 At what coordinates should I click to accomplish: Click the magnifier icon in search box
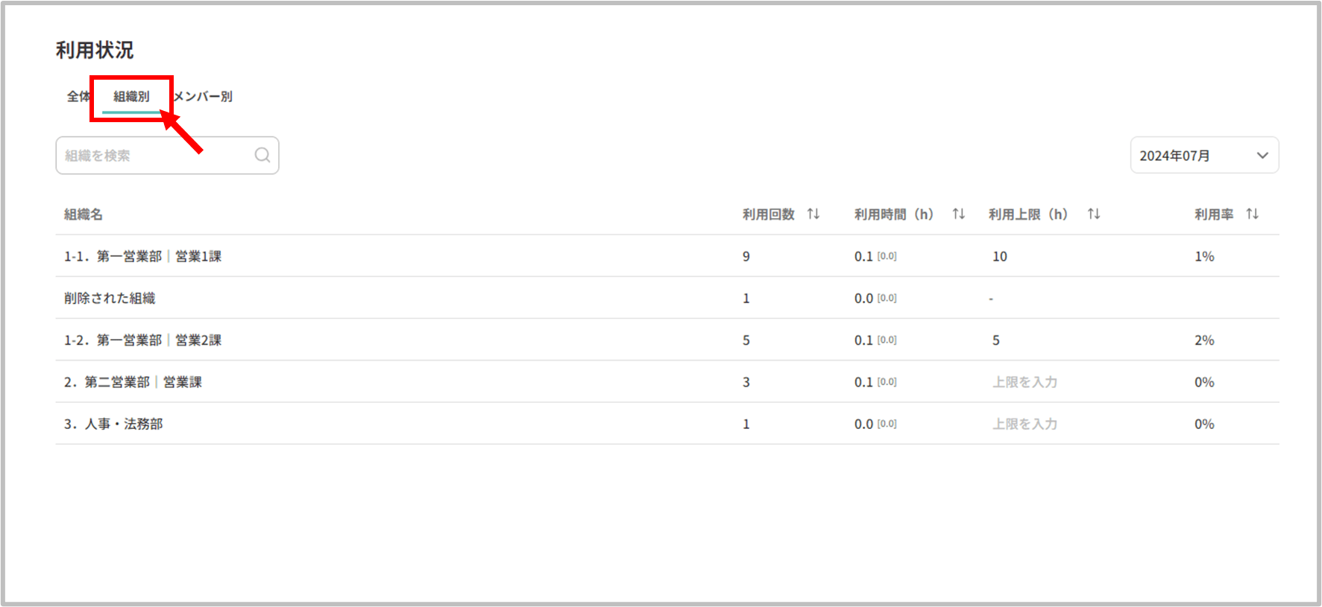262,155
